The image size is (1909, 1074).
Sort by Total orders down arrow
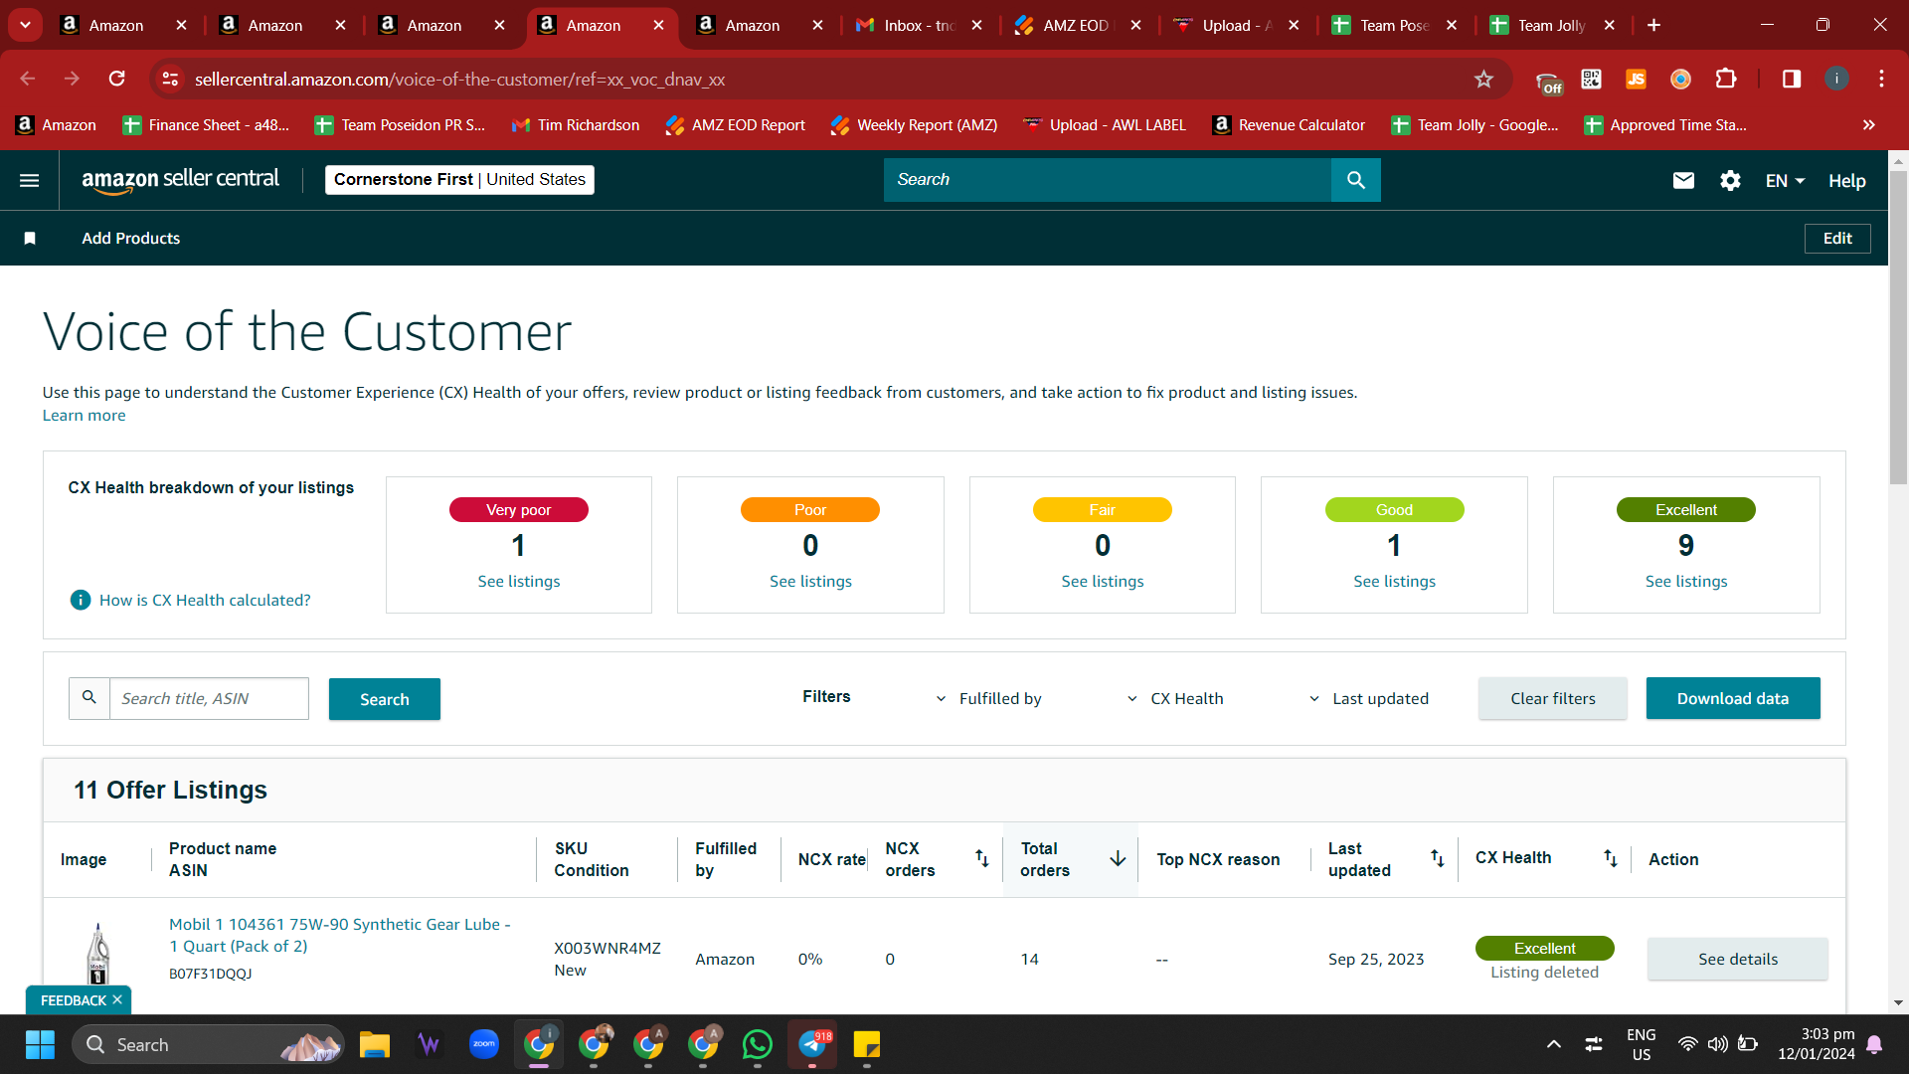(x=1118, y=858)
